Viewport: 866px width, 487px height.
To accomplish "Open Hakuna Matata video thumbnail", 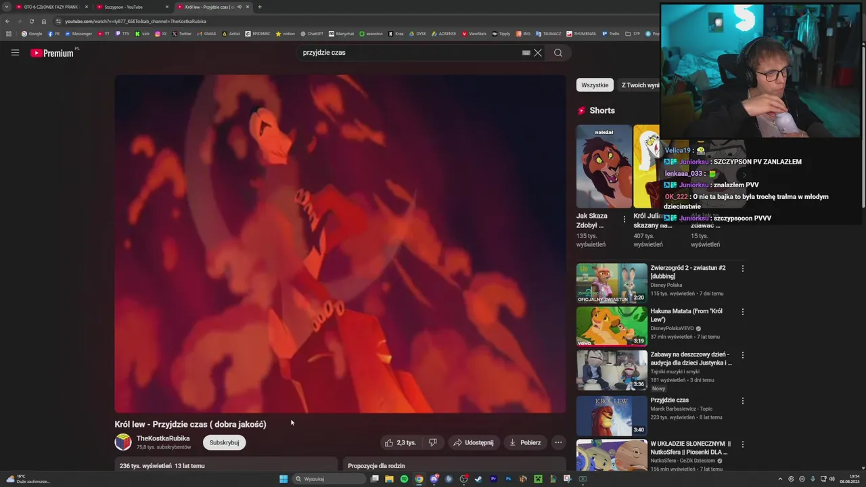I will [612, 327].
